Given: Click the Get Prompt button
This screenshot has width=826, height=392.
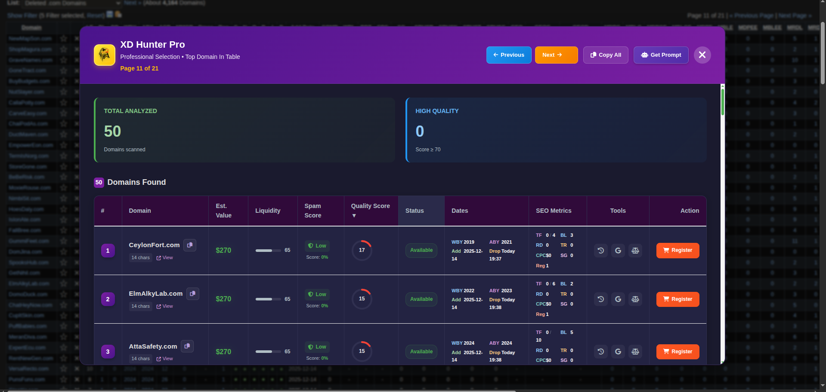Looking at the screenshot, I should [661, 55].
